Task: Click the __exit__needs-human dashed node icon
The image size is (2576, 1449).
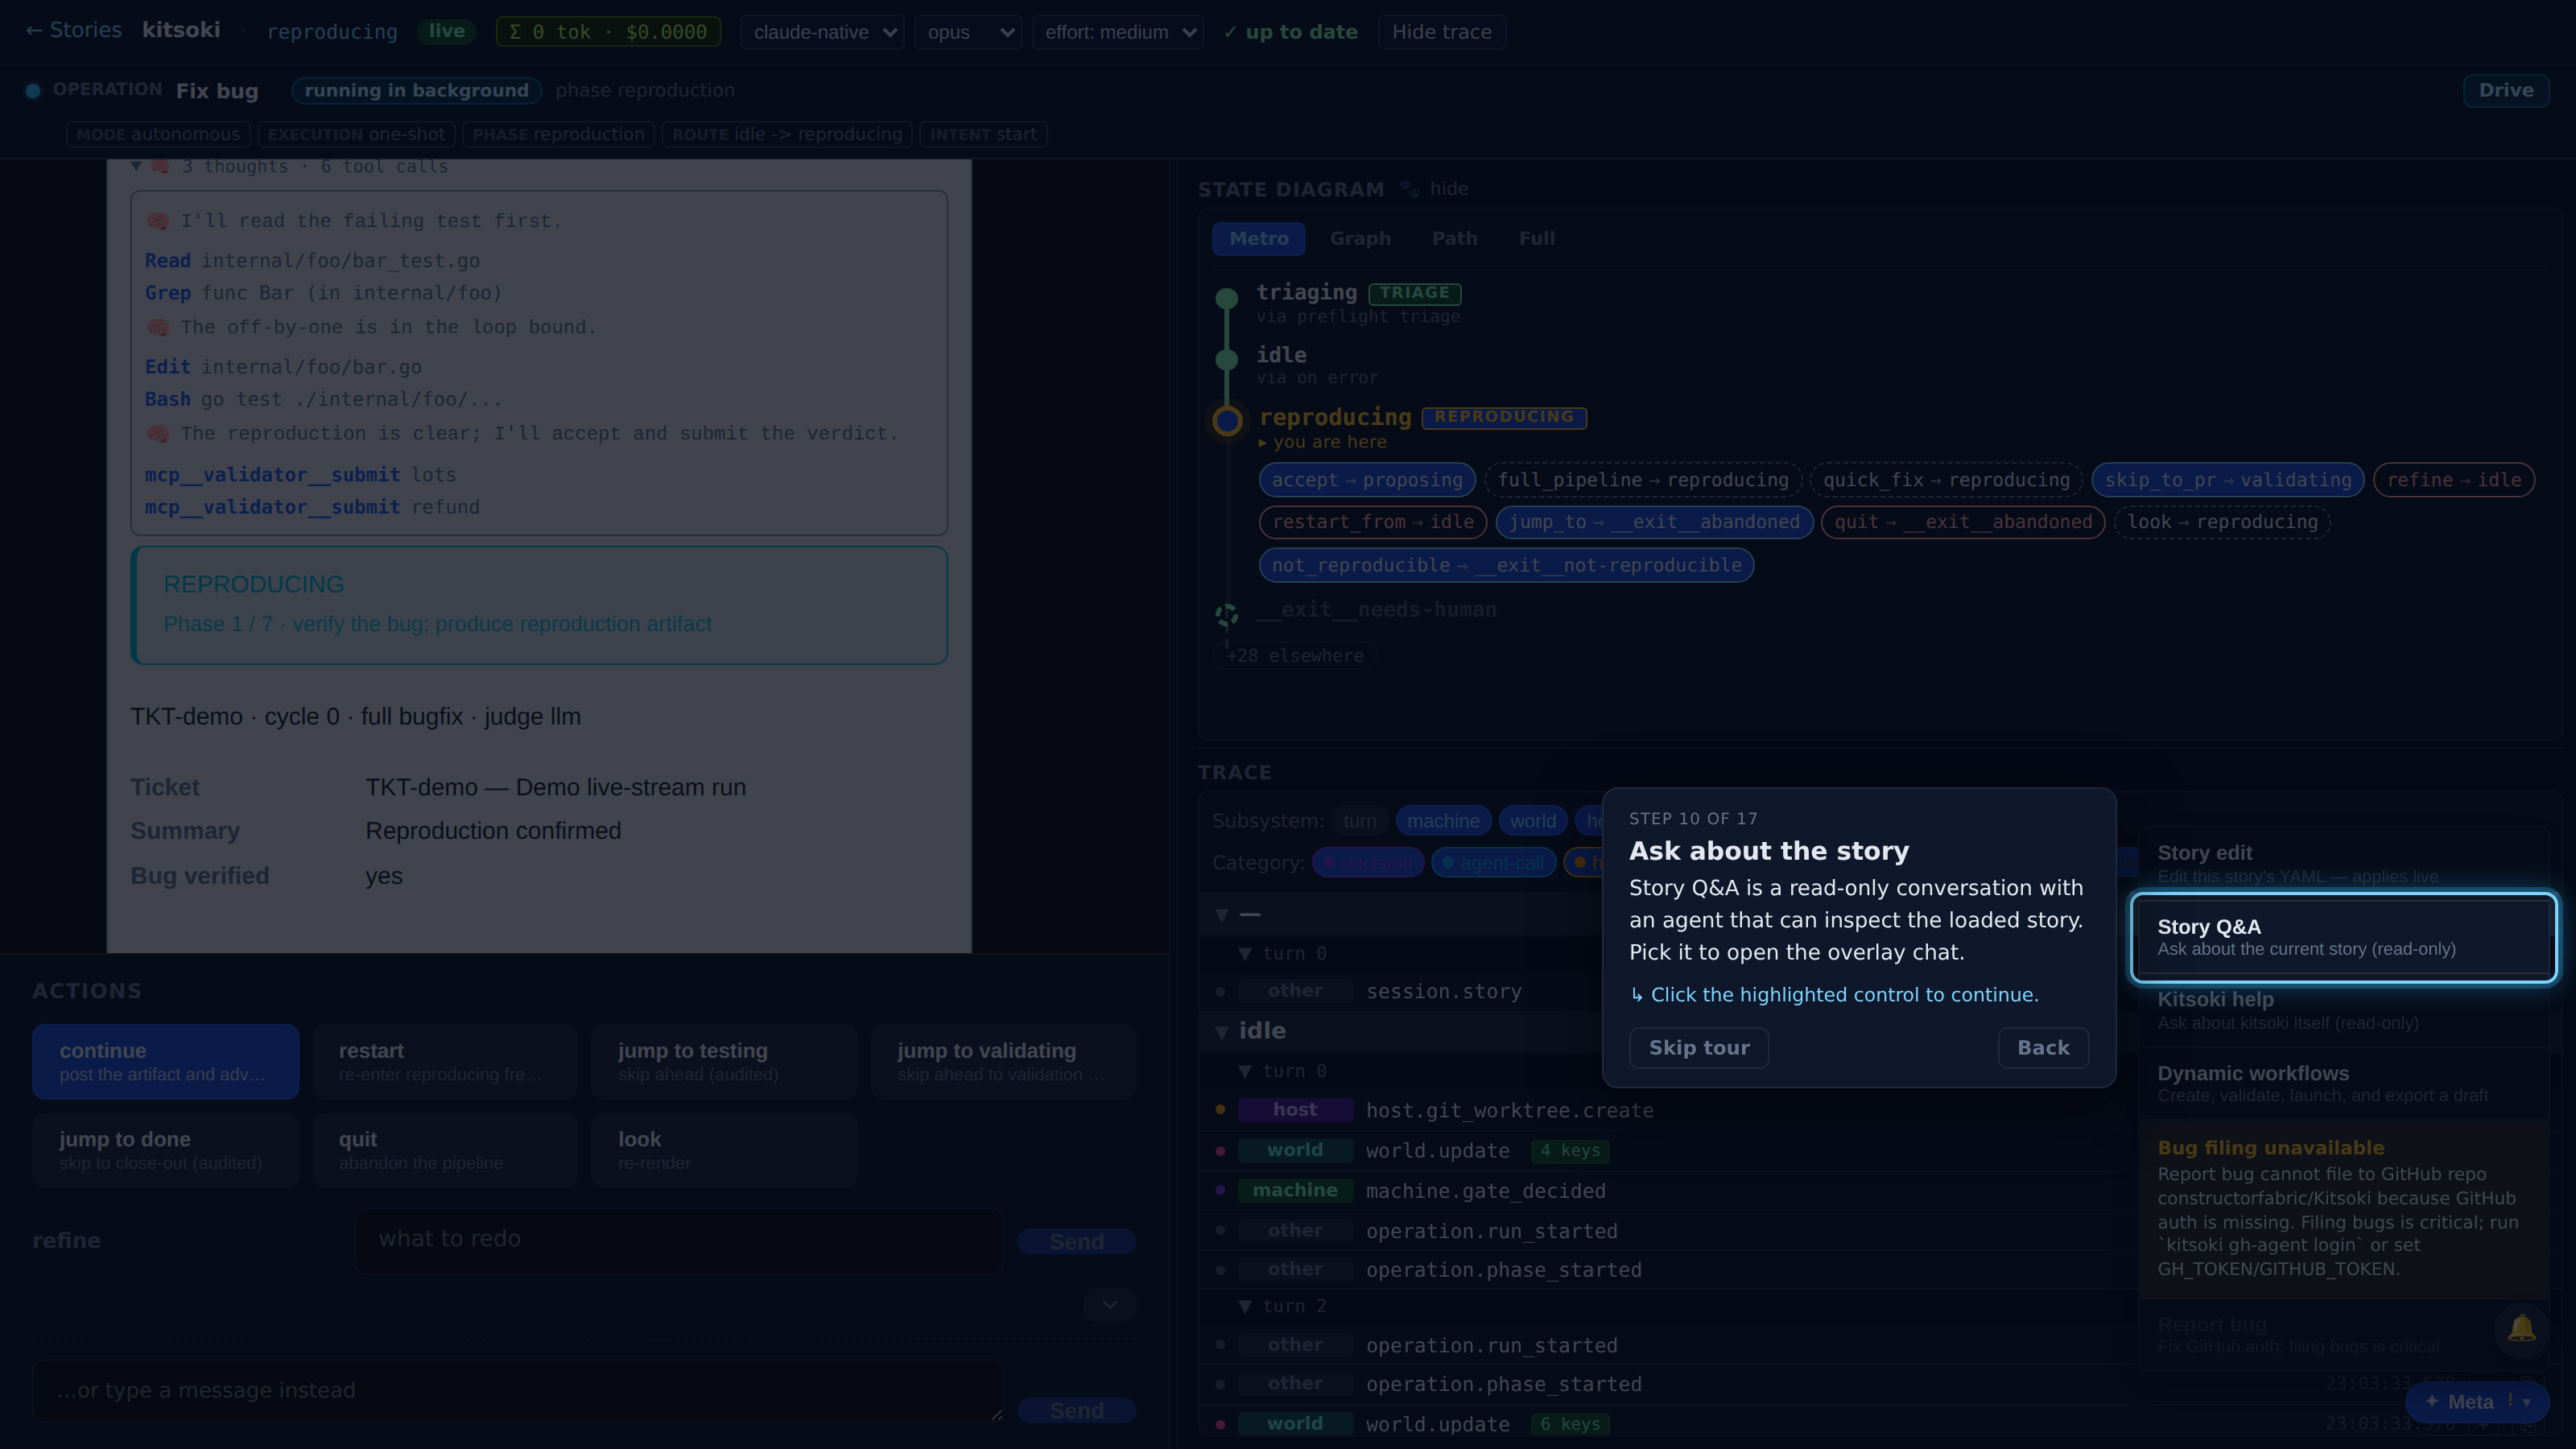Action: [x=1226, y=614]
